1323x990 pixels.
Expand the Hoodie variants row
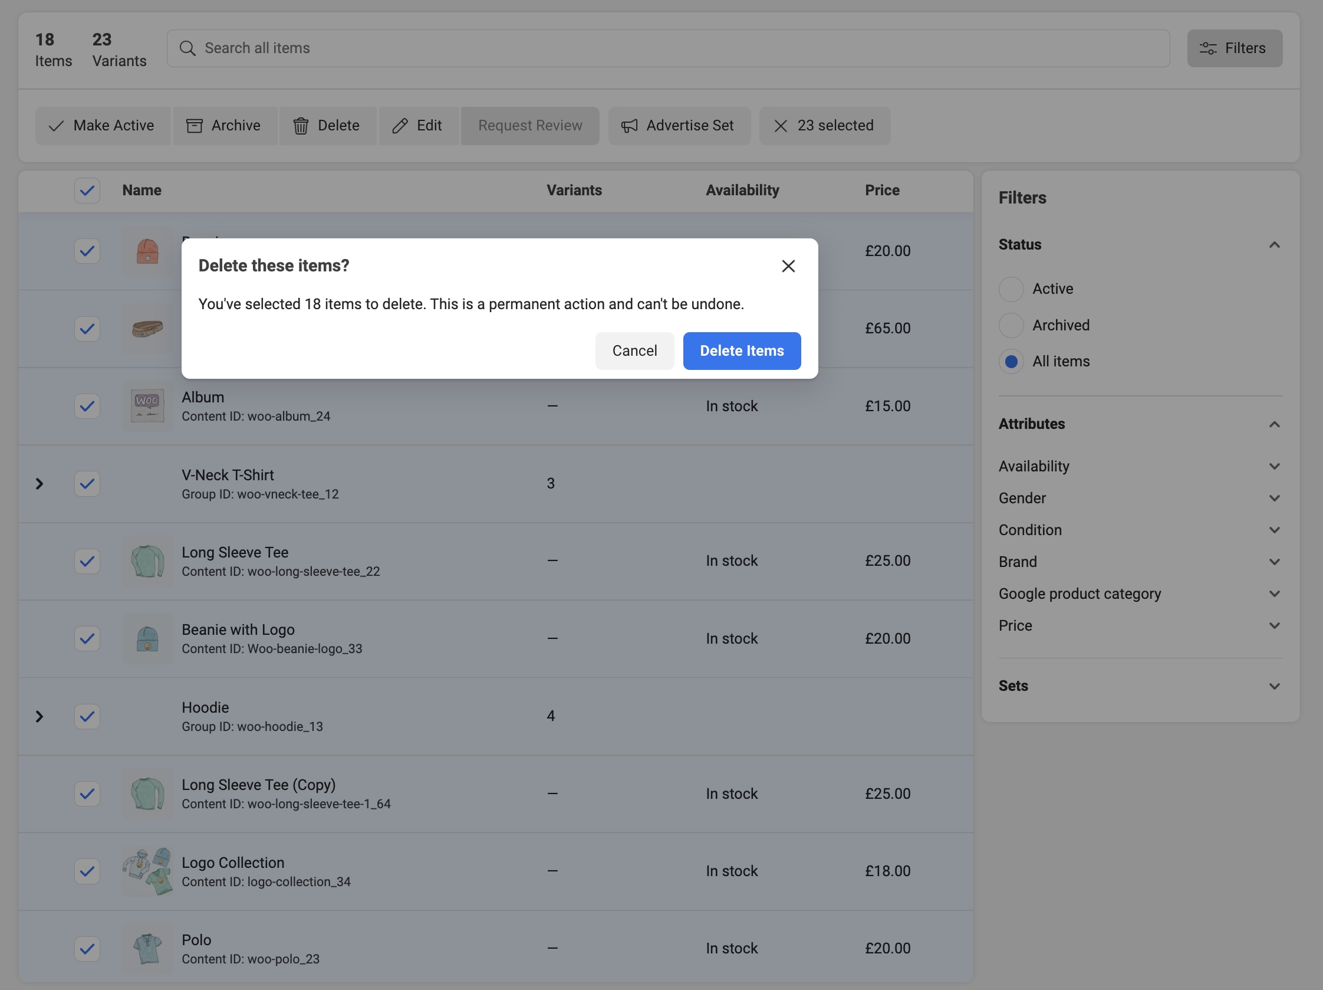click(x=40, y=716)
